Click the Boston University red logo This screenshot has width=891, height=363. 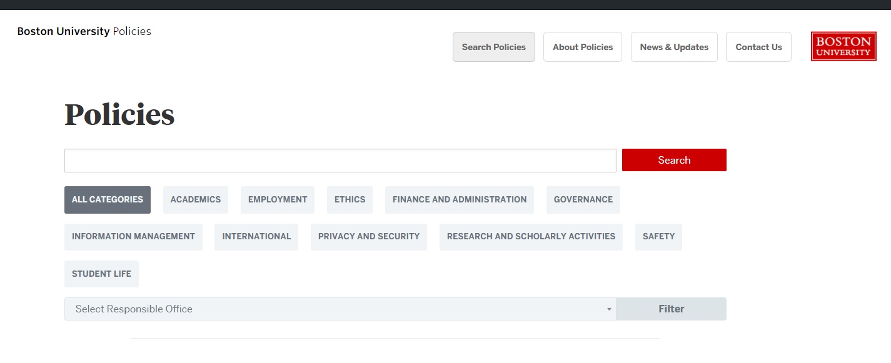coord(843,47)
